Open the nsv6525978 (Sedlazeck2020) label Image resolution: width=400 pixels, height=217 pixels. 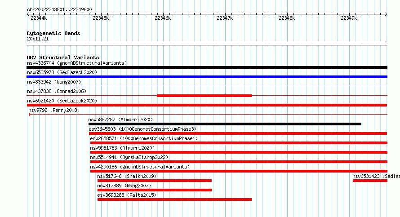pos(62,72)
